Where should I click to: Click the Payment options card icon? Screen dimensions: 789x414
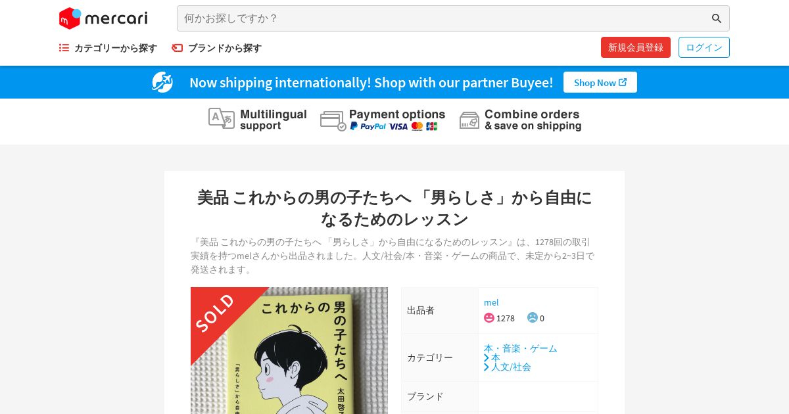pos(333,121)
